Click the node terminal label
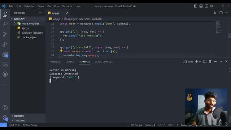Screen dimensions: 231x130 (x=188, y=62)
